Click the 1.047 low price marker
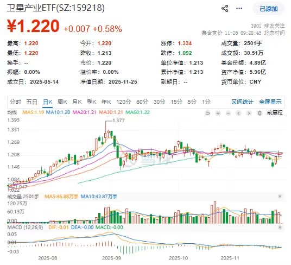 point(21,187)
